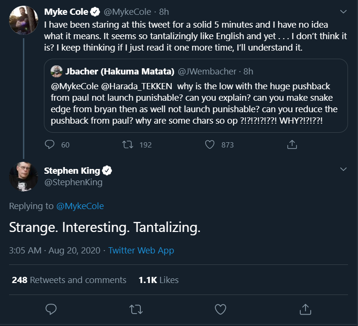
Task: Click the @MykeCole link in Replying to
Action: 80,206
